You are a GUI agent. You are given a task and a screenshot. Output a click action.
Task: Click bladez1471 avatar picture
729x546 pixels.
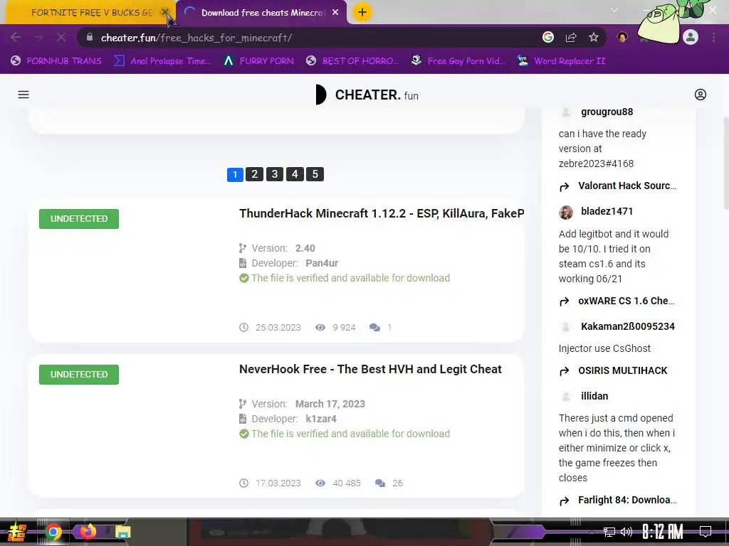[566, 212]
